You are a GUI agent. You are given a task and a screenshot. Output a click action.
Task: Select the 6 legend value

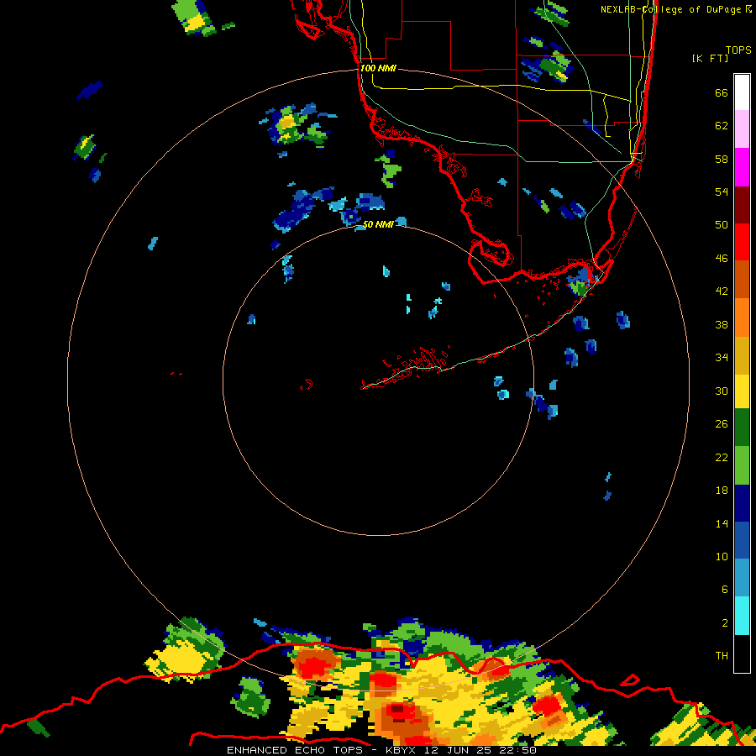click(x=724, y=589)
